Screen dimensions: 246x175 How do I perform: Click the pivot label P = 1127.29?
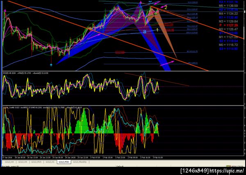[229, 25]
